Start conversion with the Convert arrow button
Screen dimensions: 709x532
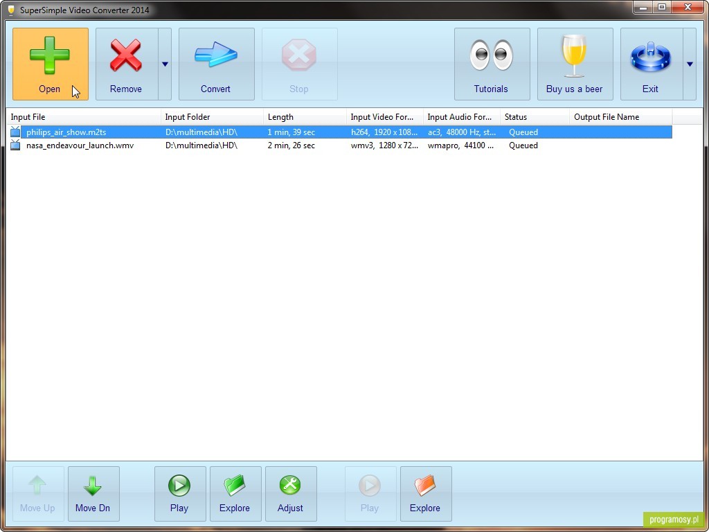pos(217,64)
